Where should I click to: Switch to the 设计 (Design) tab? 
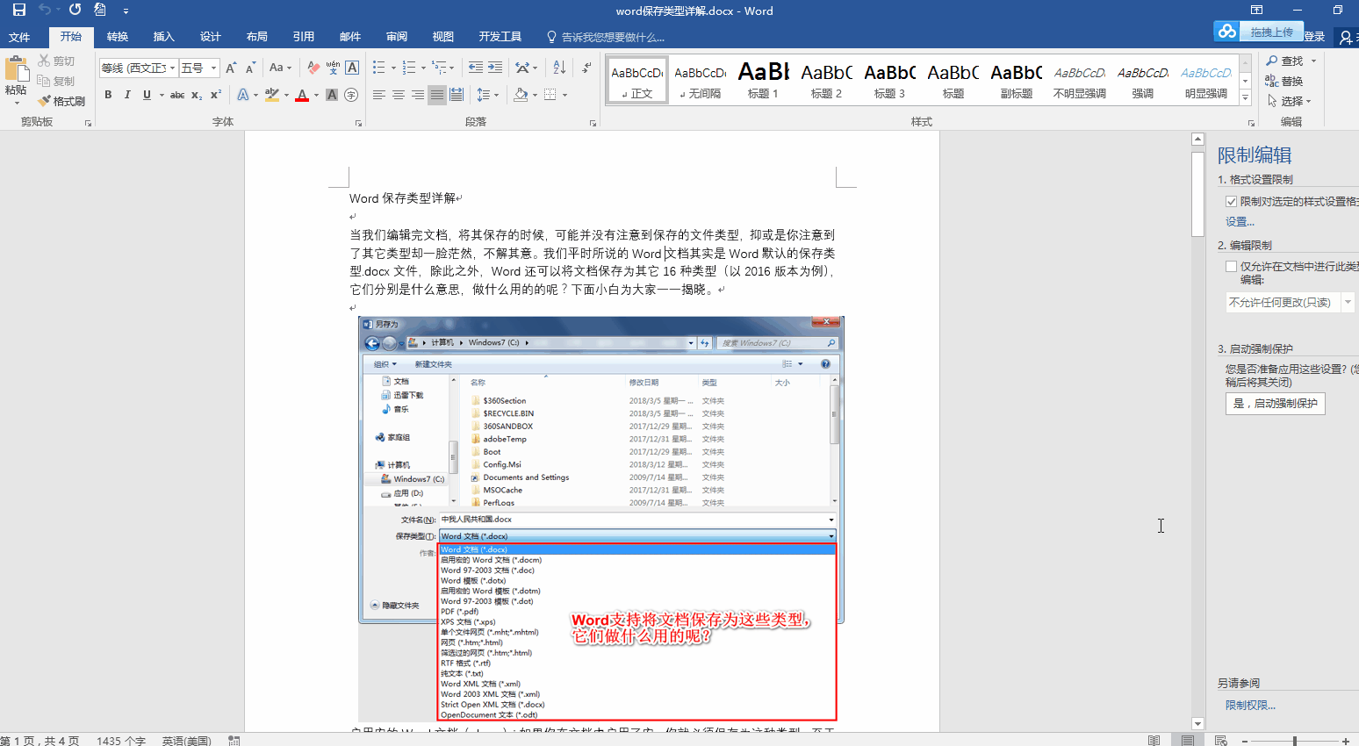pos(211,37)
